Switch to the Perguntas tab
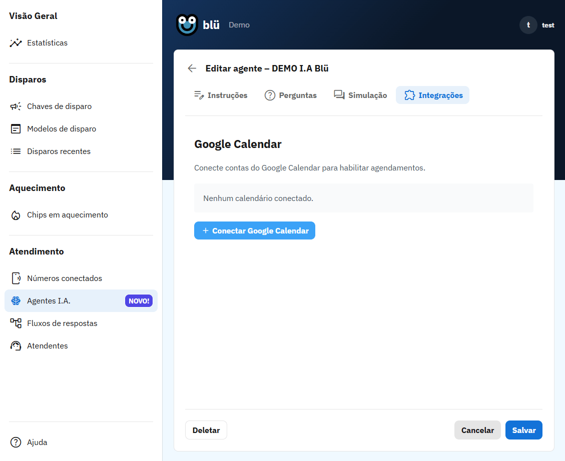This screenshot has height=461, width=565. [290, 95]
